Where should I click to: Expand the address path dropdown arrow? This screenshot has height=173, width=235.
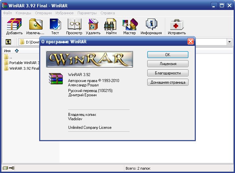pyautogui.click(x=229, y=42)
